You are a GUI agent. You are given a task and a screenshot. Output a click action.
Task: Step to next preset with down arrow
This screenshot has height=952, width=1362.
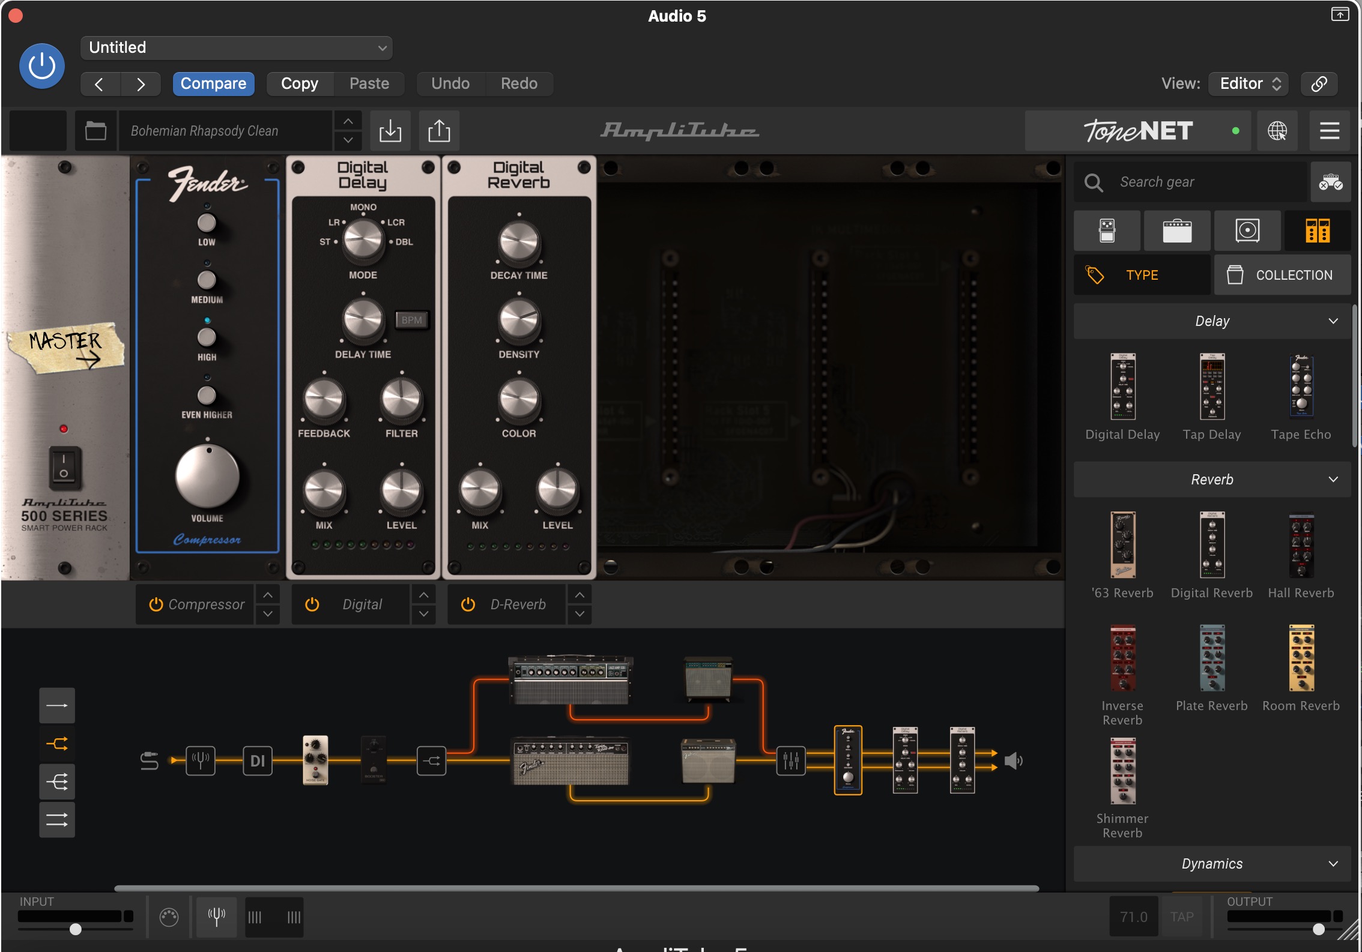coord(348,140)
